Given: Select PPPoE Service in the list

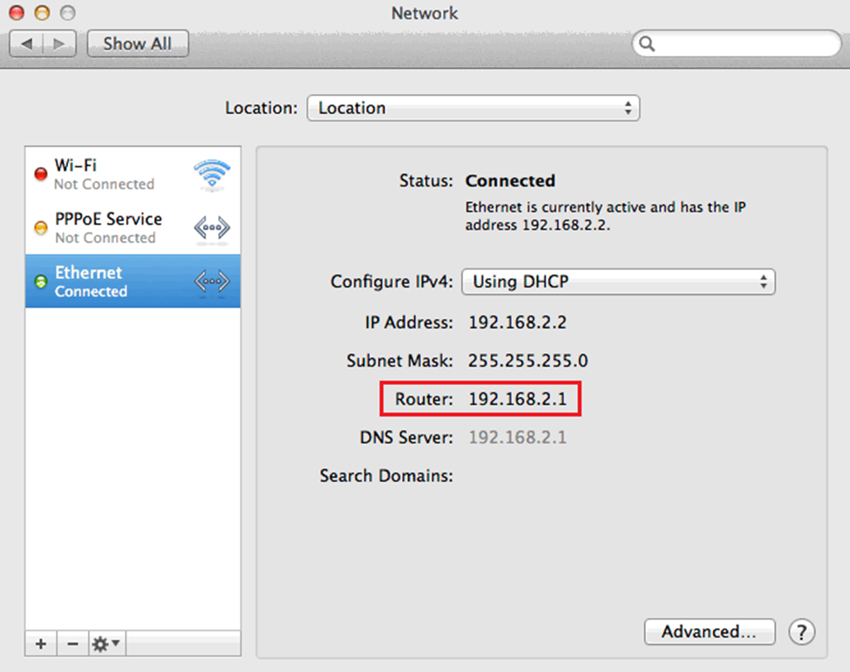Looking at the screenshot, I should click(108, 227).
